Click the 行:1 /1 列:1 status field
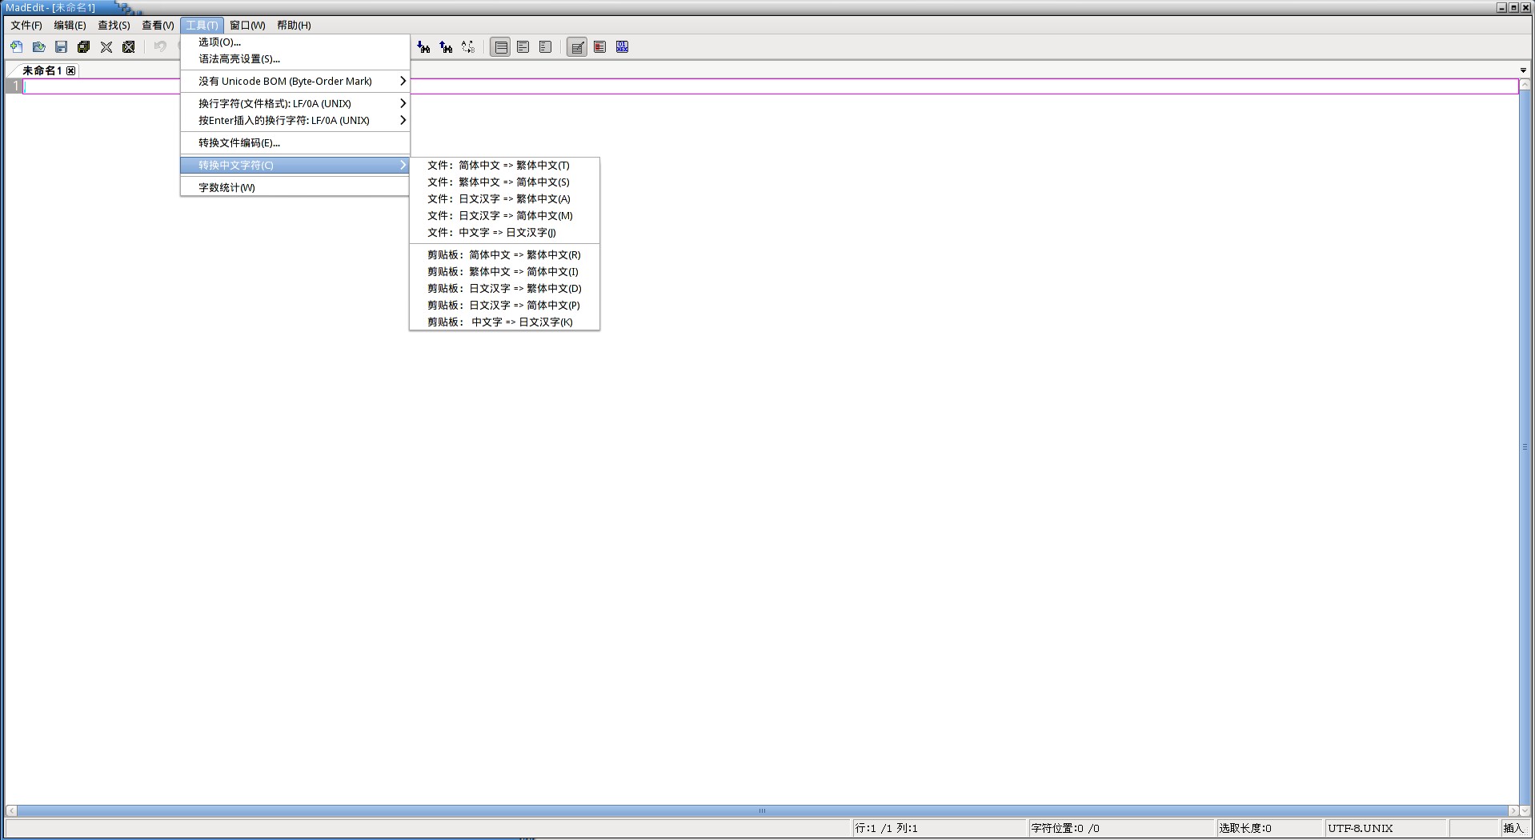 pos(939,828)
